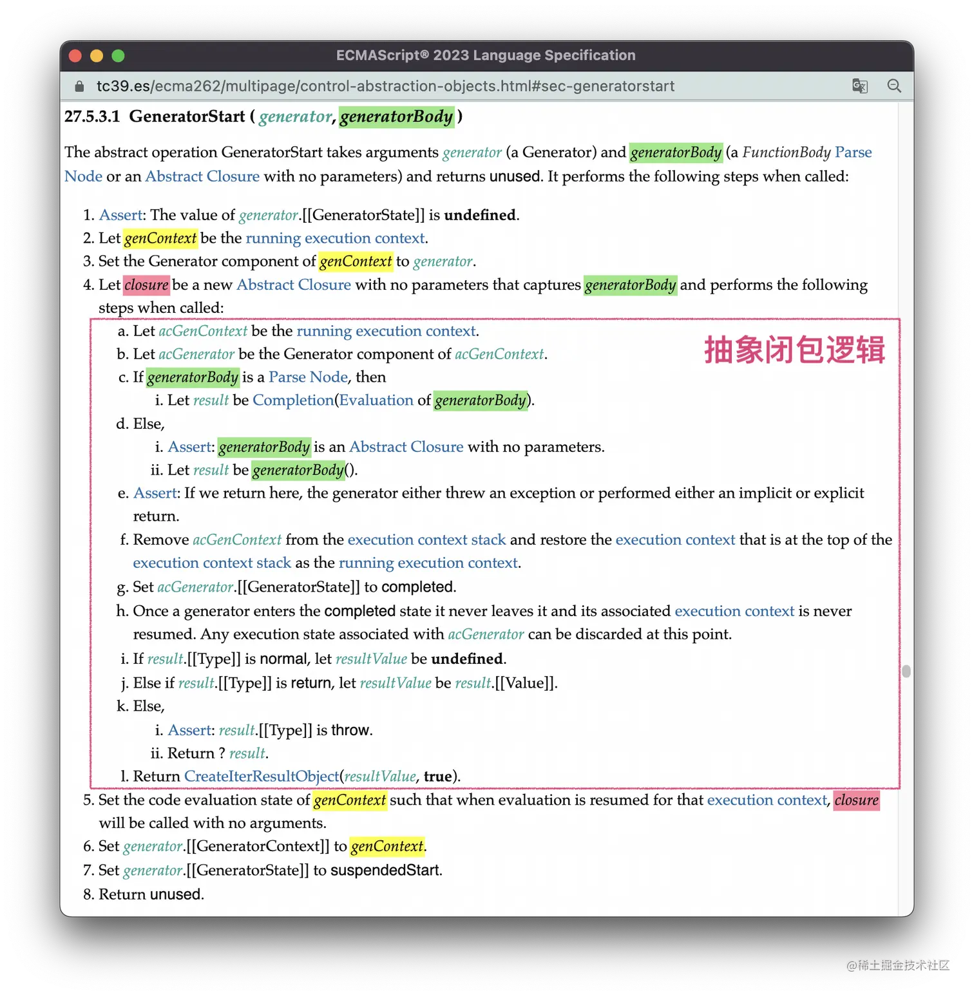
Task: Click red-highlighted closure in step 5
Action: click(856, 800)
